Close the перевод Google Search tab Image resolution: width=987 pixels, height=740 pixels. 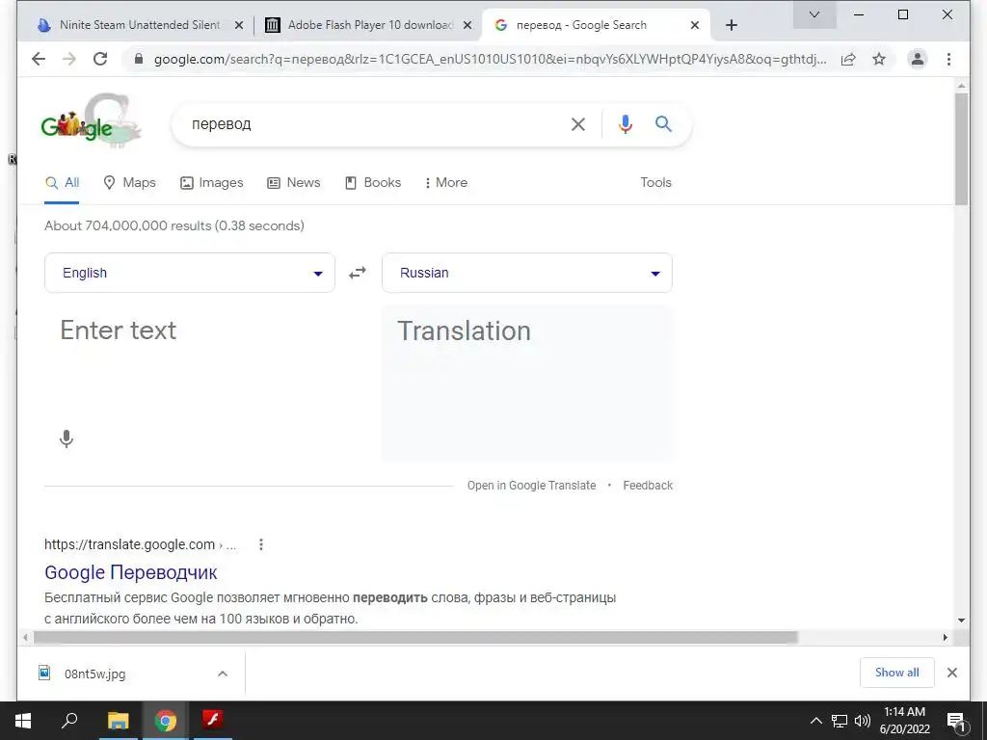coord(694,25)
